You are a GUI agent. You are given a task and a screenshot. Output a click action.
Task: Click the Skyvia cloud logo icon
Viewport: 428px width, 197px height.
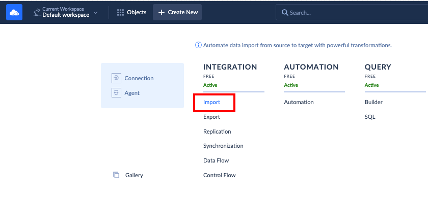click(x=14, y=12)
